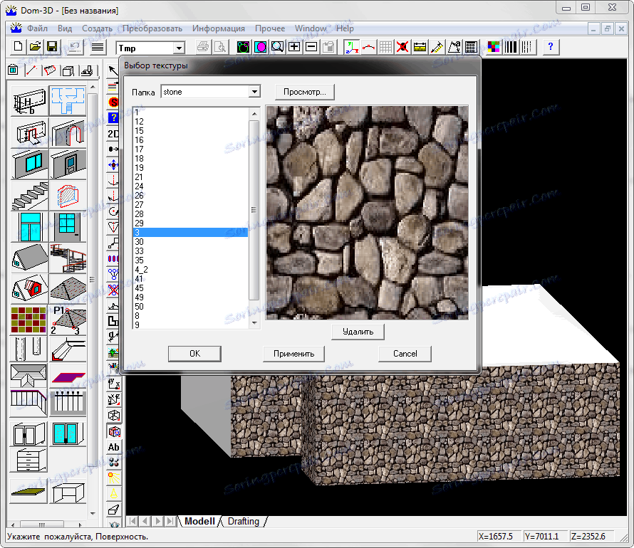Select texture 33 in the list
634x548 pixels.
[x=190, y=251]
